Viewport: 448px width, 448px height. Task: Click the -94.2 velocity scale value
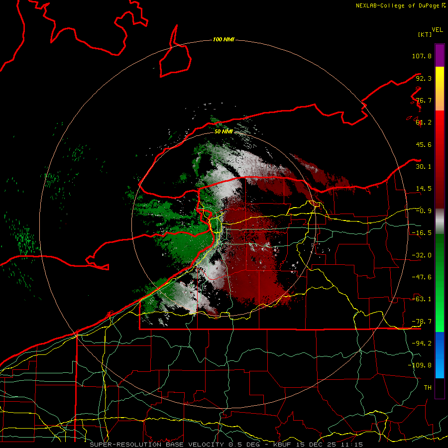point(422,343)
